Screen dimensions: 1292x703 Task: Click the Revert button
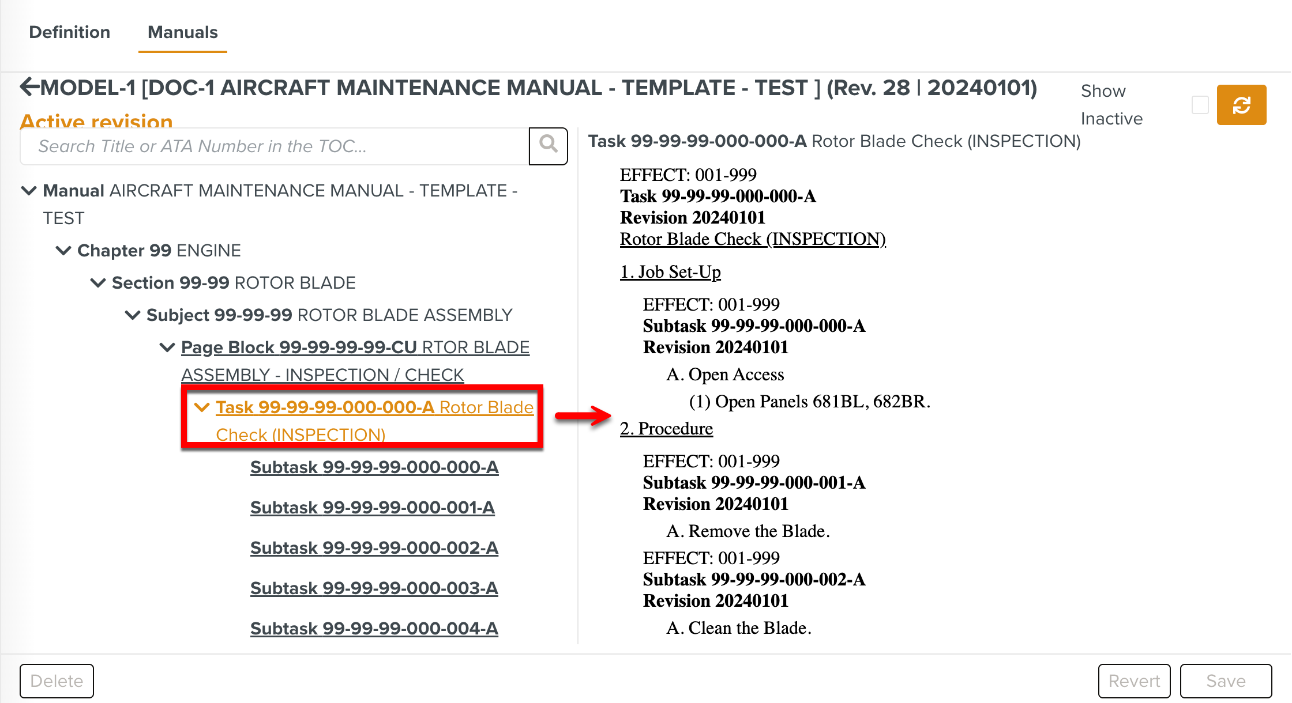pyautogui.click(x=1133, y=681)
